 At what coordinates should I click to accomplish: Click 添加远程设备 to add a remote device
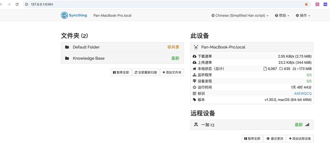(x=300, y=139)
